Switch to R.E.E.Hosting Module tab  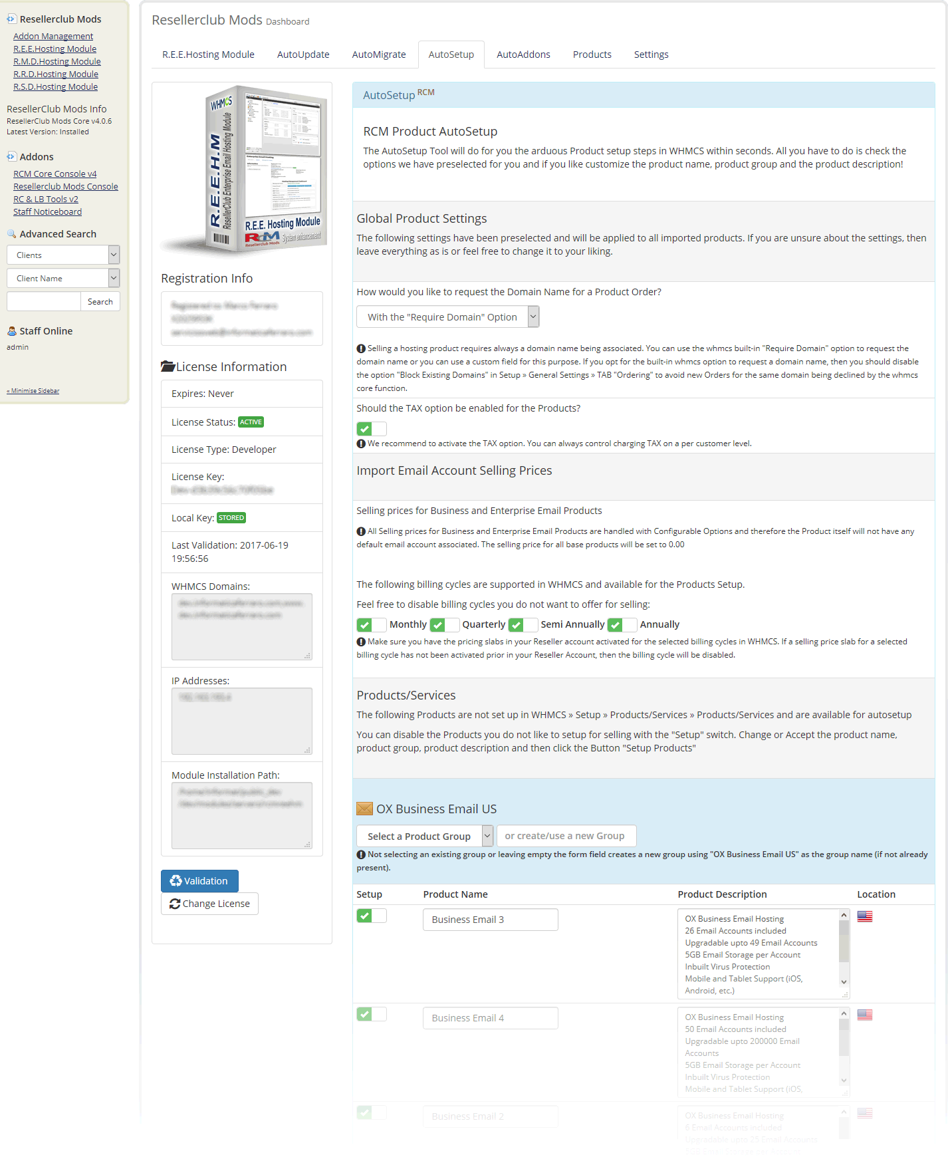pyautogui.click(x=208, y=55)
